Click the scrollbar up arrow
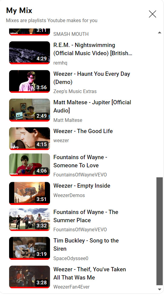The width and height of the screenshot is (164, 301). point(159,33)
